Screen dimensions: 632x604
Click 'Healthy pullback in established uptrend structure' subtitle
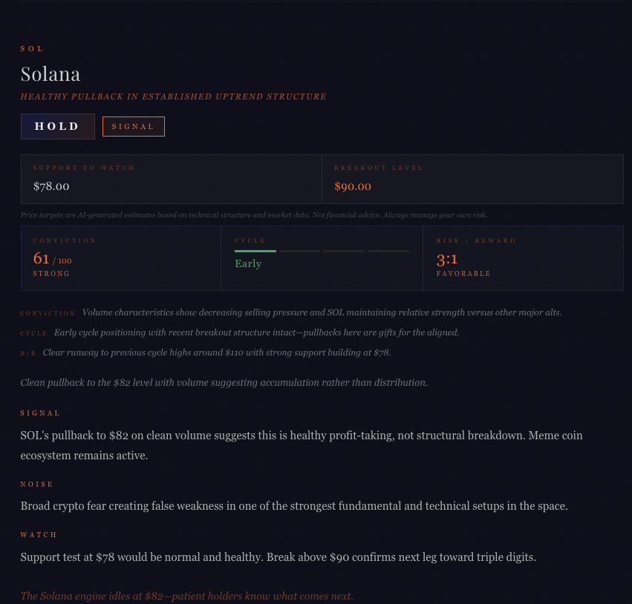173,96
